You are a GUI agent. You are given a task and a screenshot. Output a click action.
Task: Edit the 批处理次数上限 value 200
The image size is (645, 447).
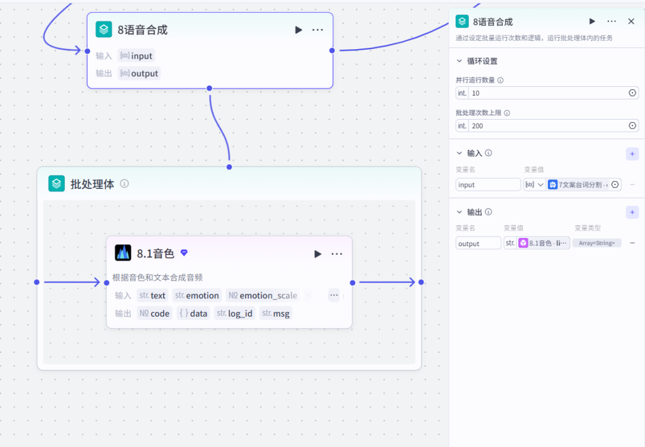coord(547,126)
